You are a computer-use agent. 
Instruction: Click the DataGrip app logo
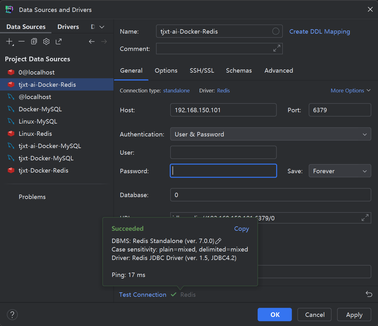[x=9, y=10]
